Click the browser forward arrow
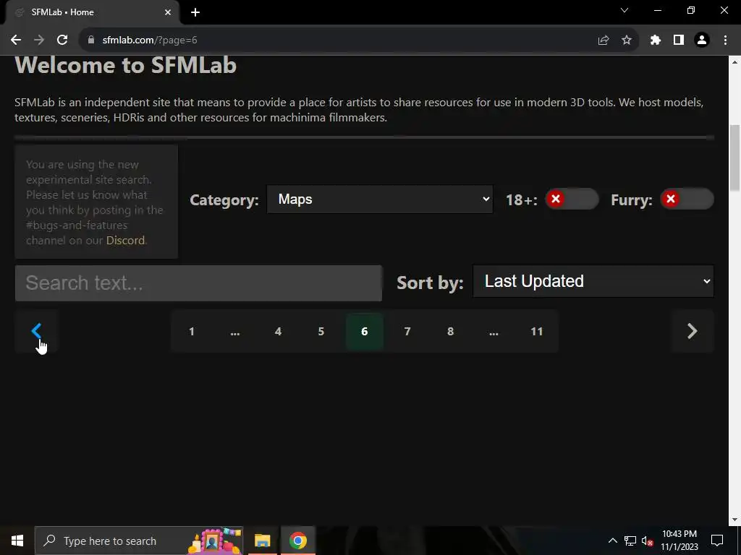The image size is (741, 555). click(x=39, y=40)
